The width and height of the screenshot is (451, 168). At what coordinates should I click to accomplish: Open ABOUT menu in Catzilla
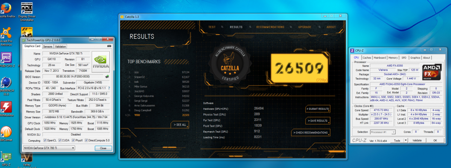[331, 27]
